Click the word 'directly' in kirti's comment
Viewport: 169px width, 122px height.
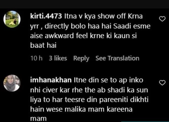[x=57, y=26]
